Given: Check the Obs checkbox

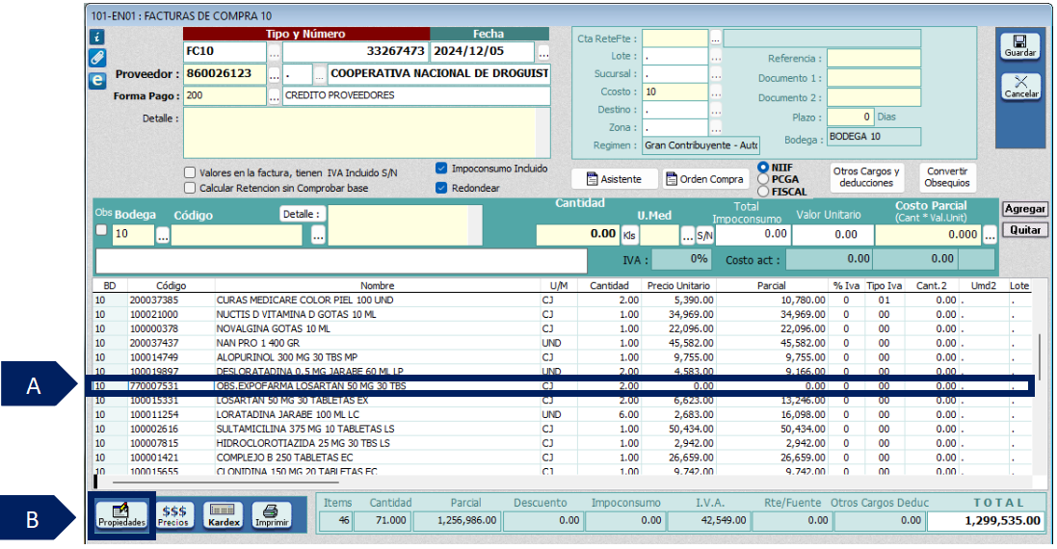Looking at the screenshot, I should click(x=101, y=230).
